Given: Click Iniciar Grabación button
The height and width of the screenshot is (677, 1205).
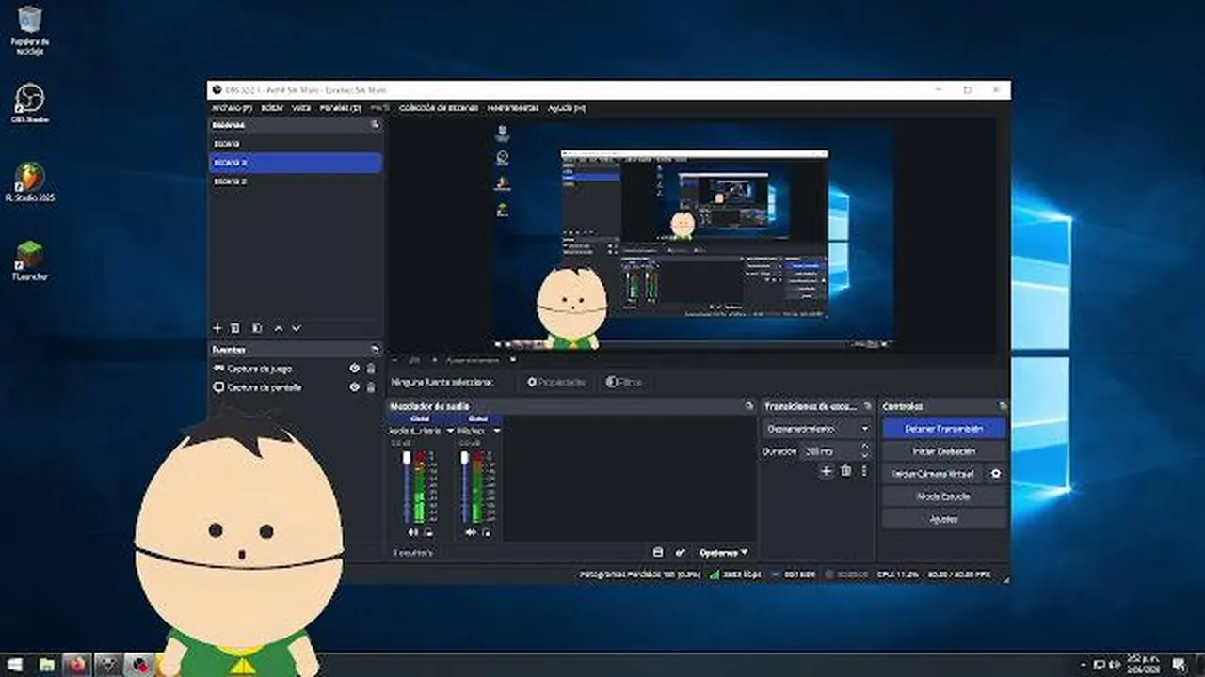Looking at the screenshot, I should point(943,451).
